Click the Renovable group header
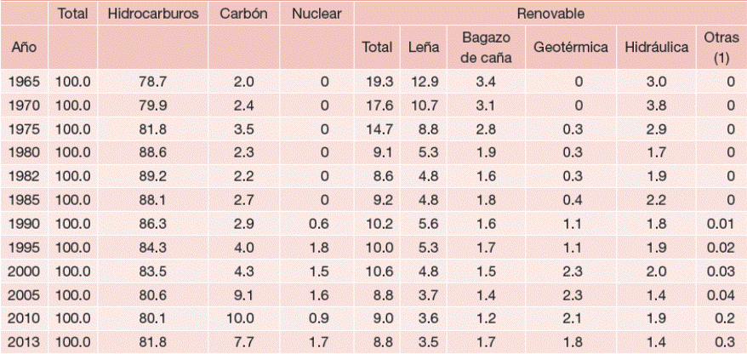747x354 pixels. [x=548, y=14]
